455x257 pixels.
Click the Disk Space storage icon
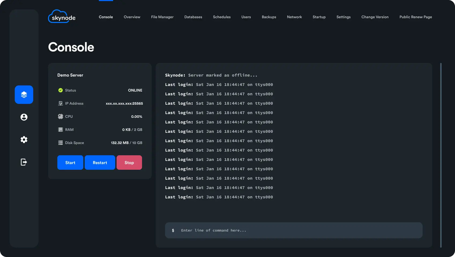(61, 143)
